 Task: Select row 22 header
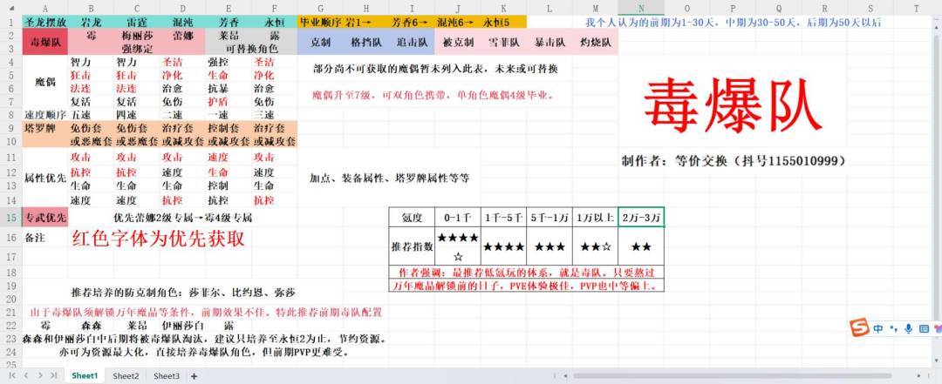point(10,325)
